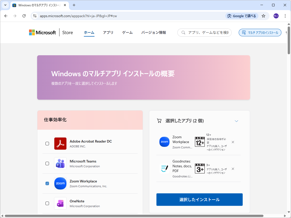The image size is (291, 218).
Task: Check the Microsoft Teams checkbox
Action: (47, 163)
